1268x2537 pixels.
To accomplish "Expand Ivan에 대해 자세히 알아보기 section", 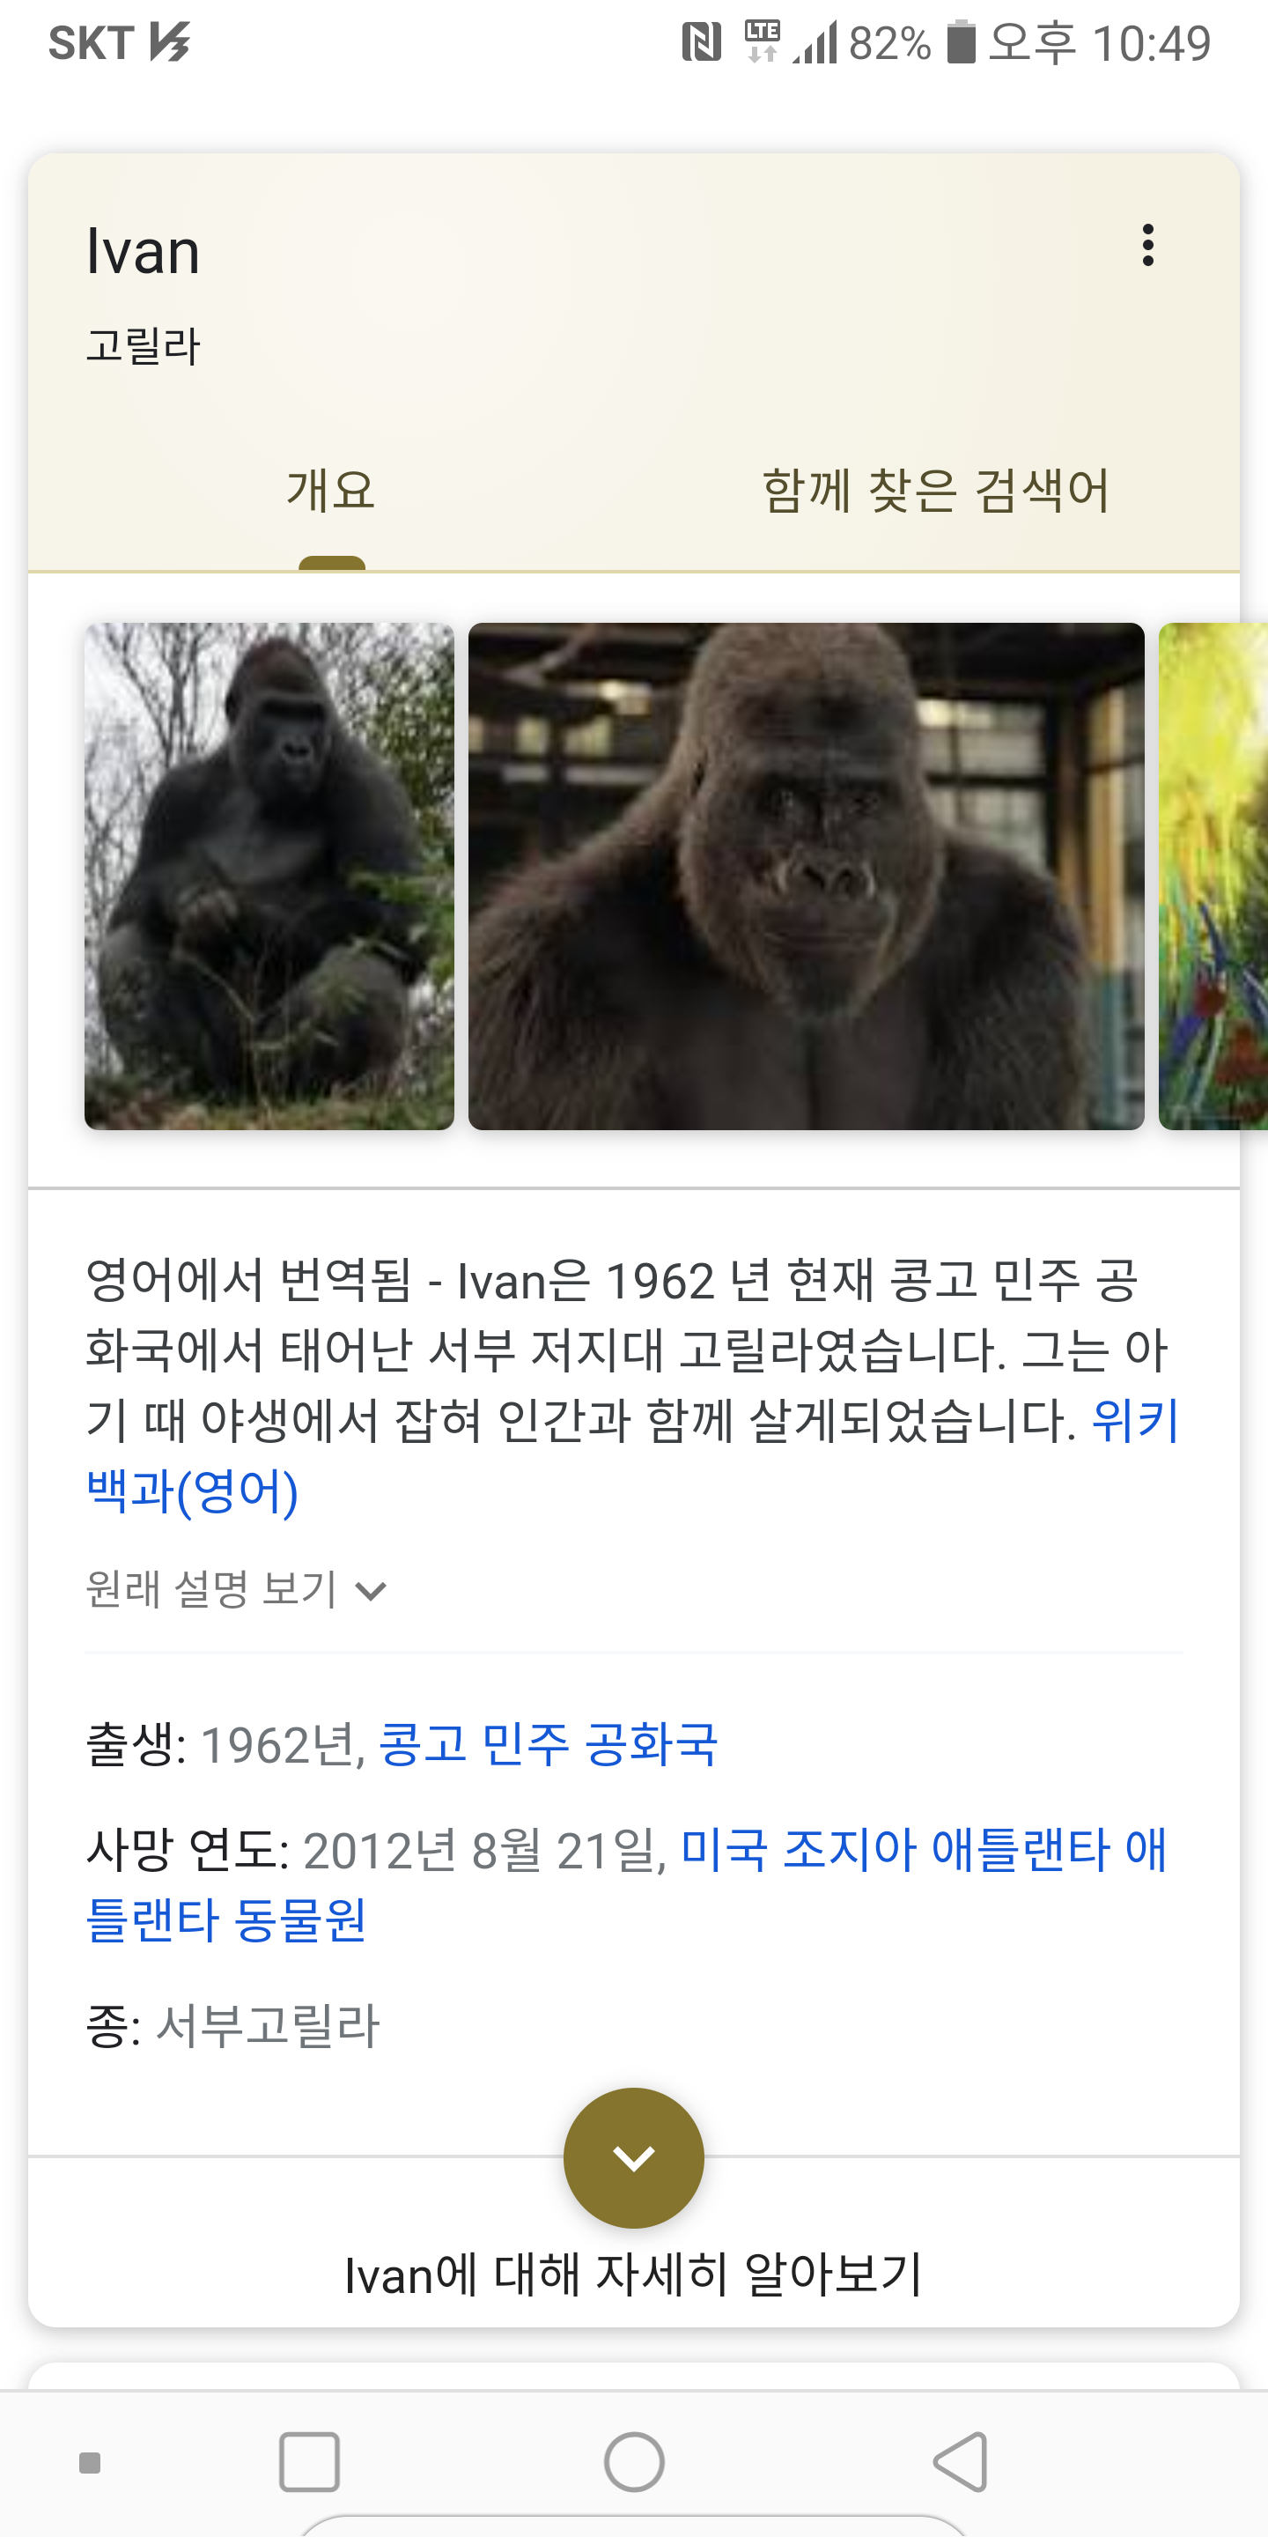I will [633, 2274].
